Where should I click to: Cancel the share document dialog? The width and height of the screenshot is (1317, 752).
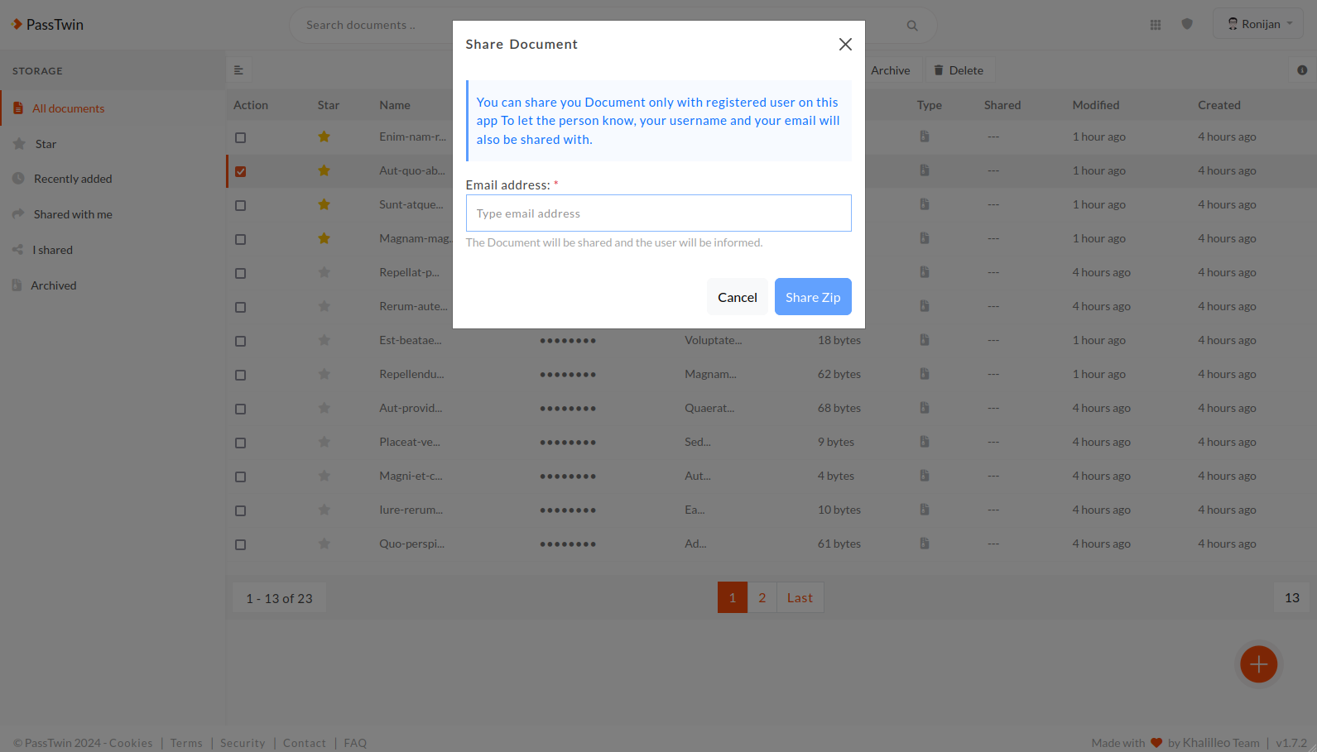[x=737, y=297]
